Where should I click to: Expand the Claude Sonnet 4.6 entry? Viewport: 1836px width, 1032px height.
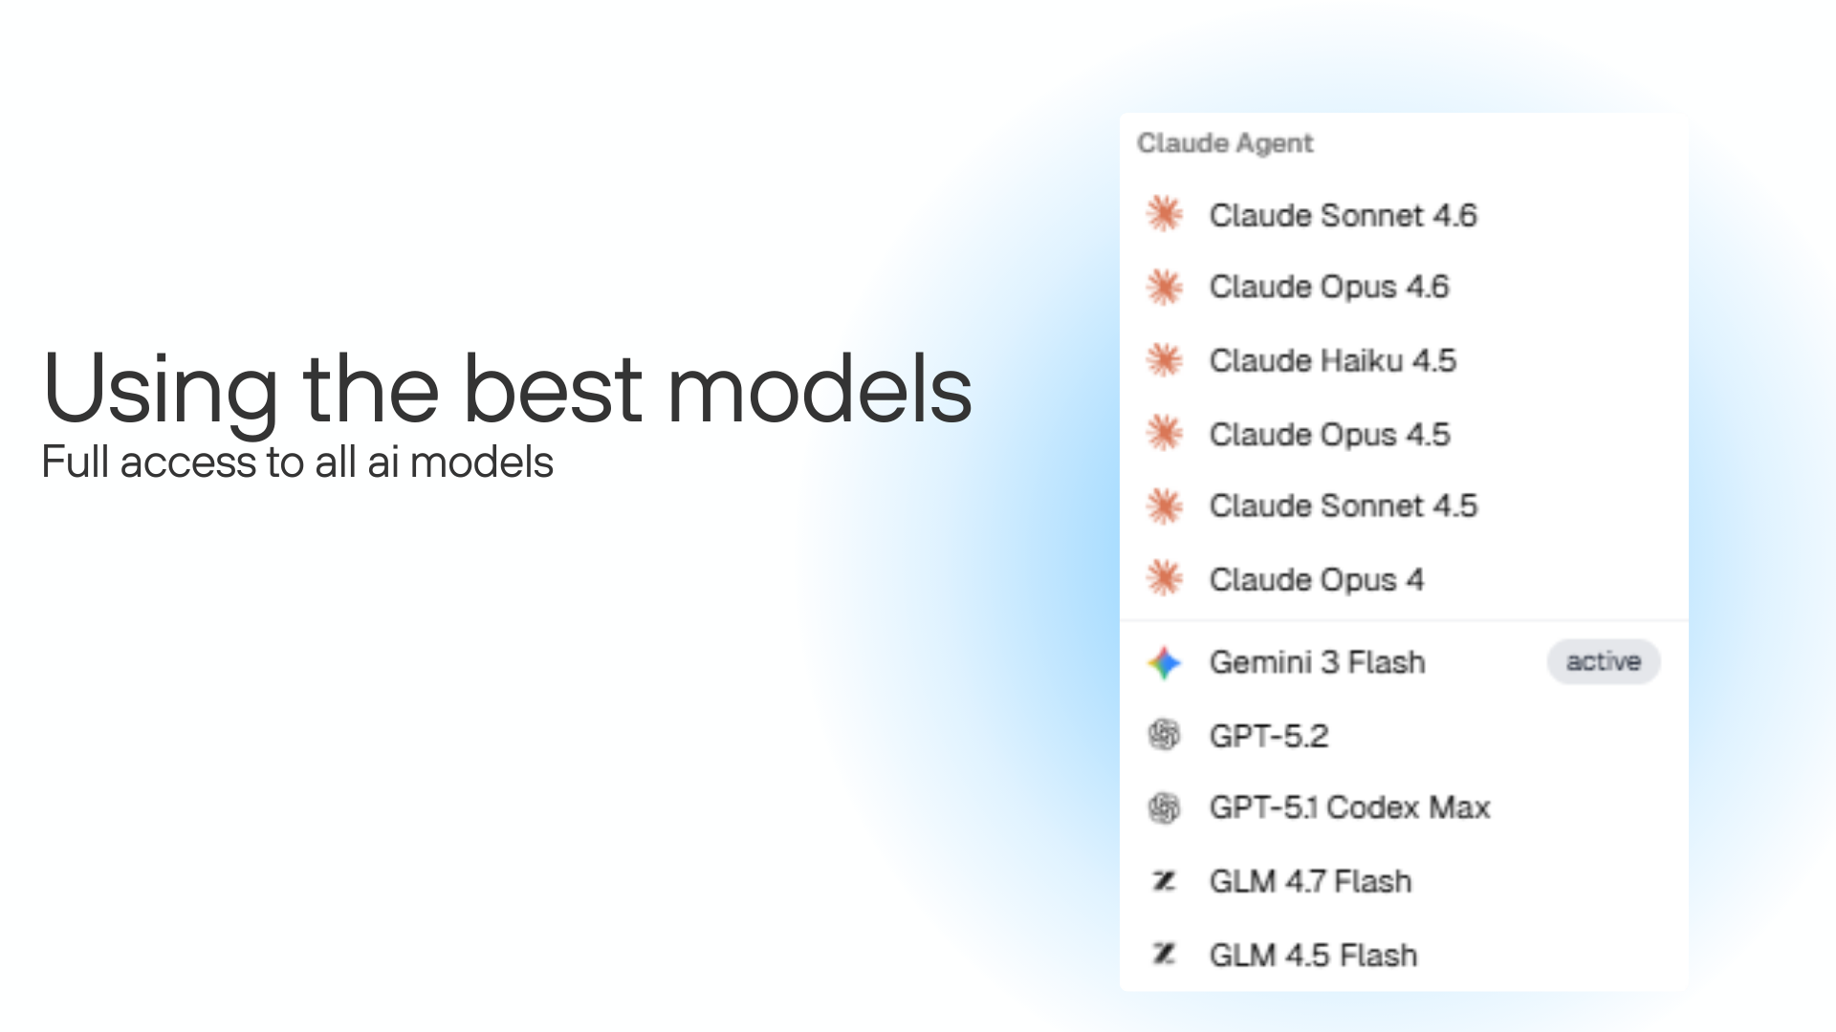pos(1344,215)
